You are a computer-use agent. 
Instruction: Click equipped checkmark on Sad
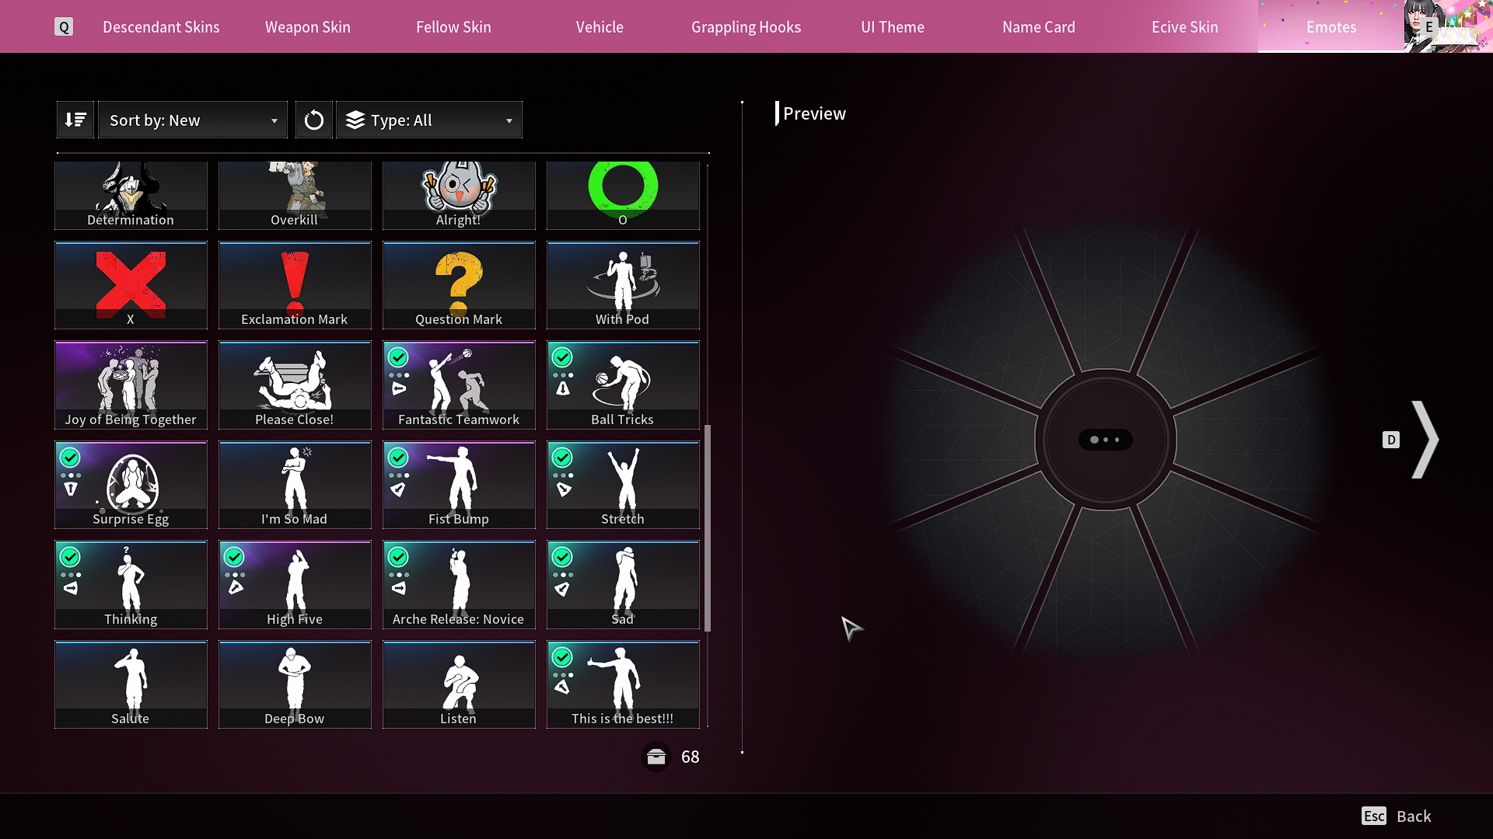562,557
